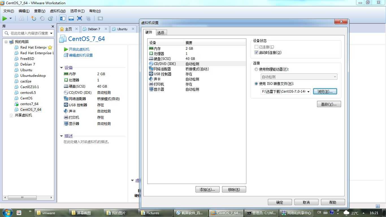Open the library search dropdown arrow

point(51,33)
